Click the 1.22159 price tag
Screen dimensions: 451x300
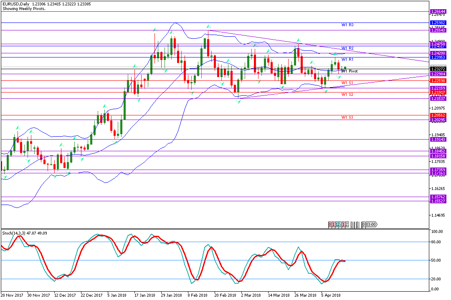tap(438, 88)
